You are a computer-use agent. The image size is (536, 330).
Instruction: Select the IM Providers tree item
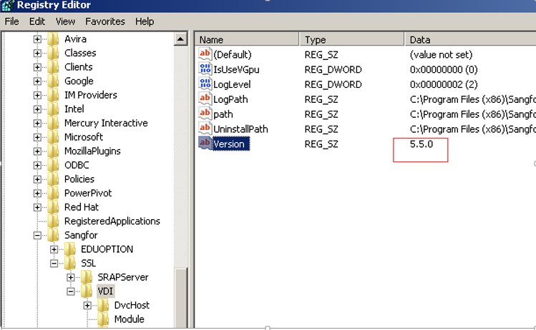tap(91, 95)
